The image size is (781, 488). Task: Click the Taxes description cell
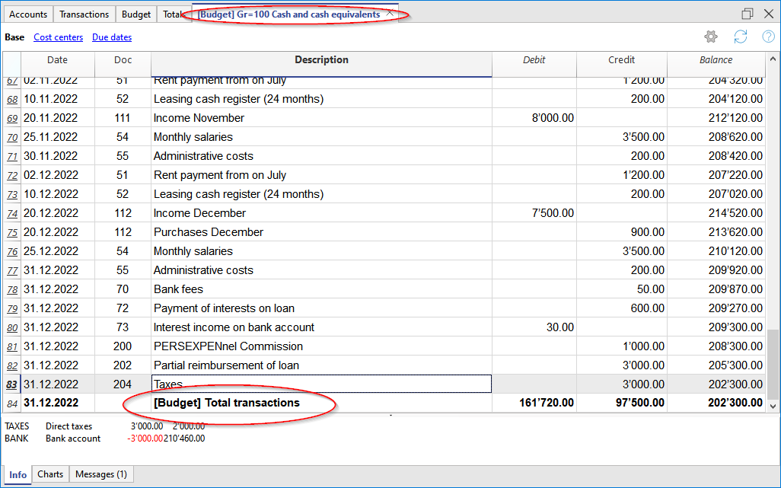pyautogui.click(x=321, y=384)
